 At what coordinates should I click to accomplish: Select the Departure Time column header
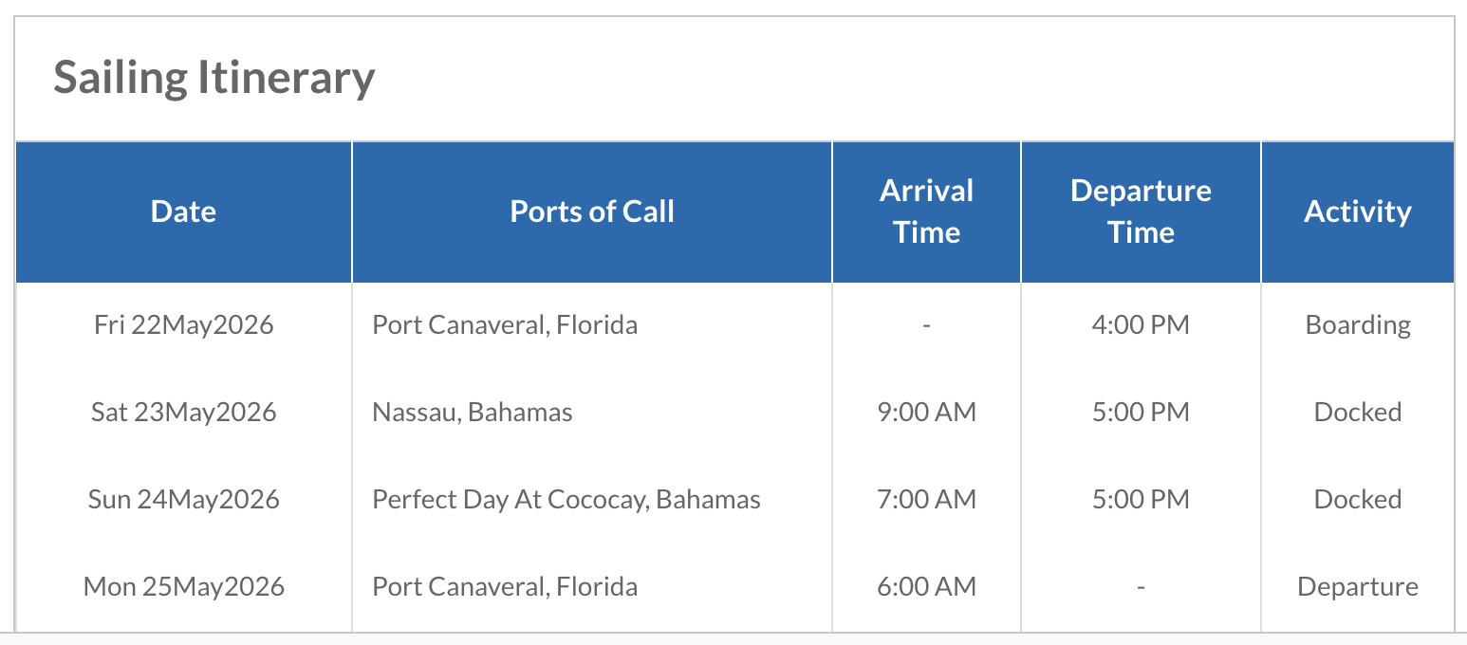coord(1141,212)
